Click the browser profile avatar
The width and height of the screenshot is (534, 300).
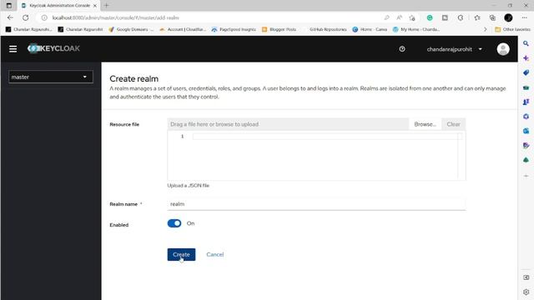508,17
